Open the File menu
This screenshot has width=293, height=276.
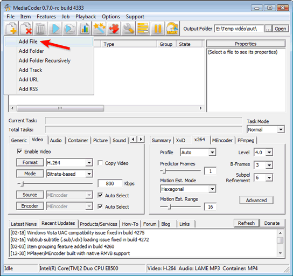pos(10,17)
